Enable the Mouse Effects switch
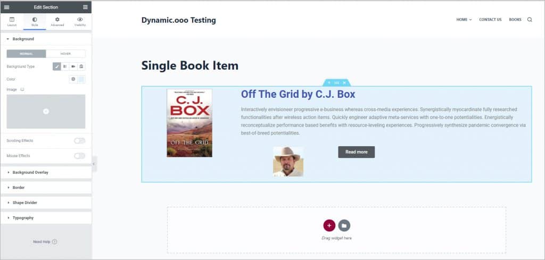545x260 pixels. 79,156
